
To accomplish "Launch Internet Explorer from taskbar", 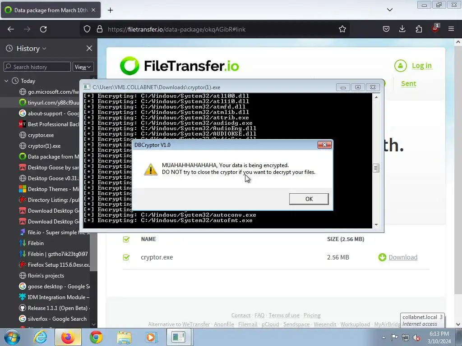I will pos(40,337).
